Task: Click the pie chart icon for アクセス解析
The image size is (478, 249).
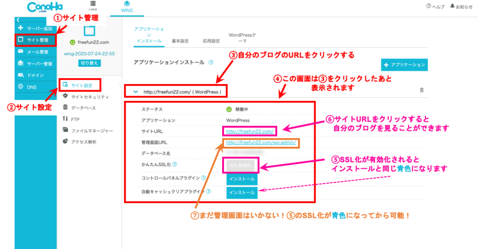Action: (x=65, y=141)
